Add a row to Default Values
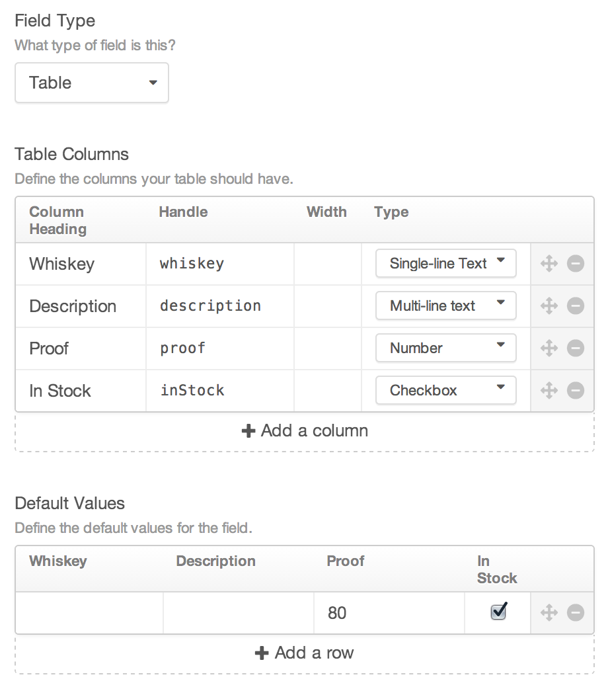Viewport: 608px width, 689px height. click(x=305, y=653)
